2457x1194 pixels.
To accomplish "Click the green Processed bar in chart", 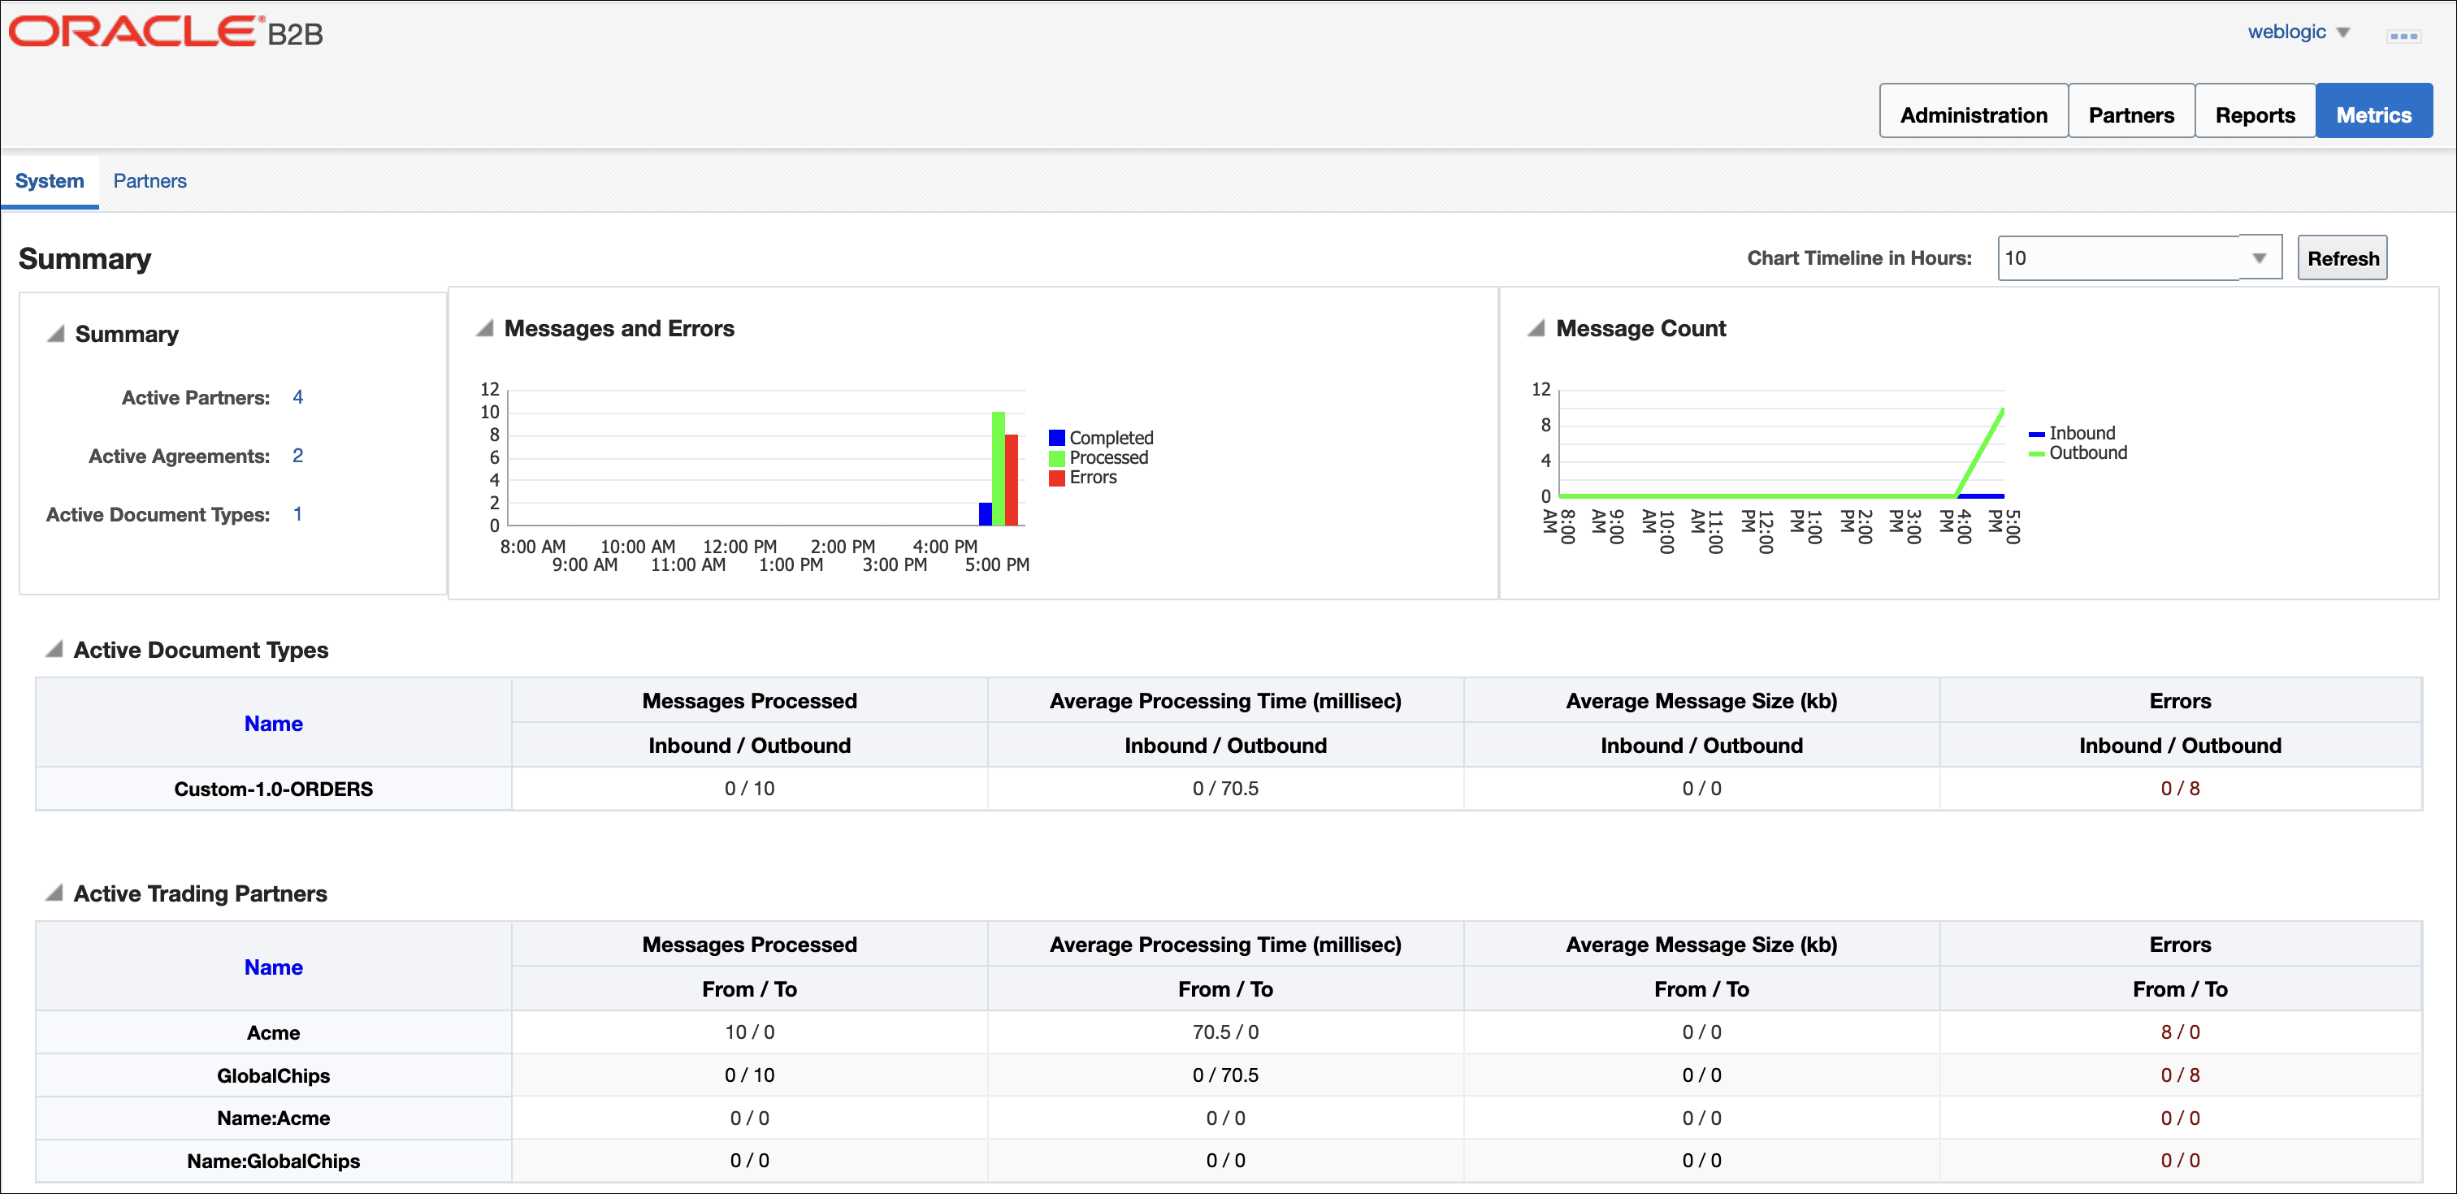I will click(x=998, y=468).
